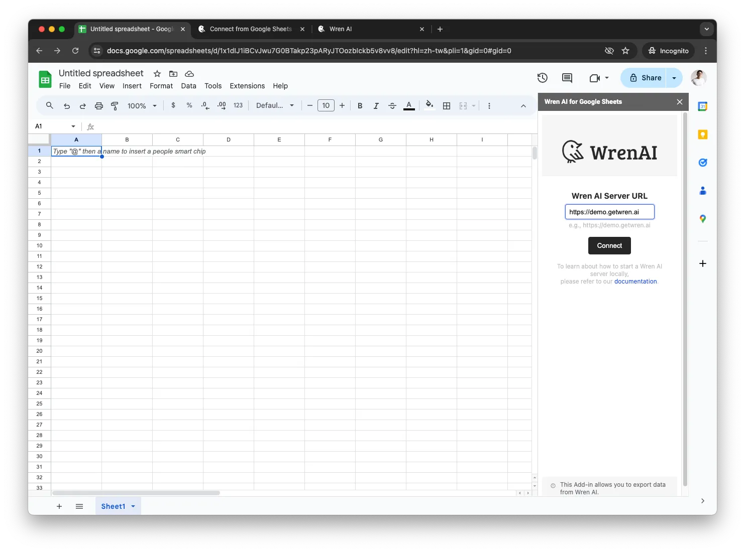
Task: Toggle strikethrough formatting
Action: [392, 105]
